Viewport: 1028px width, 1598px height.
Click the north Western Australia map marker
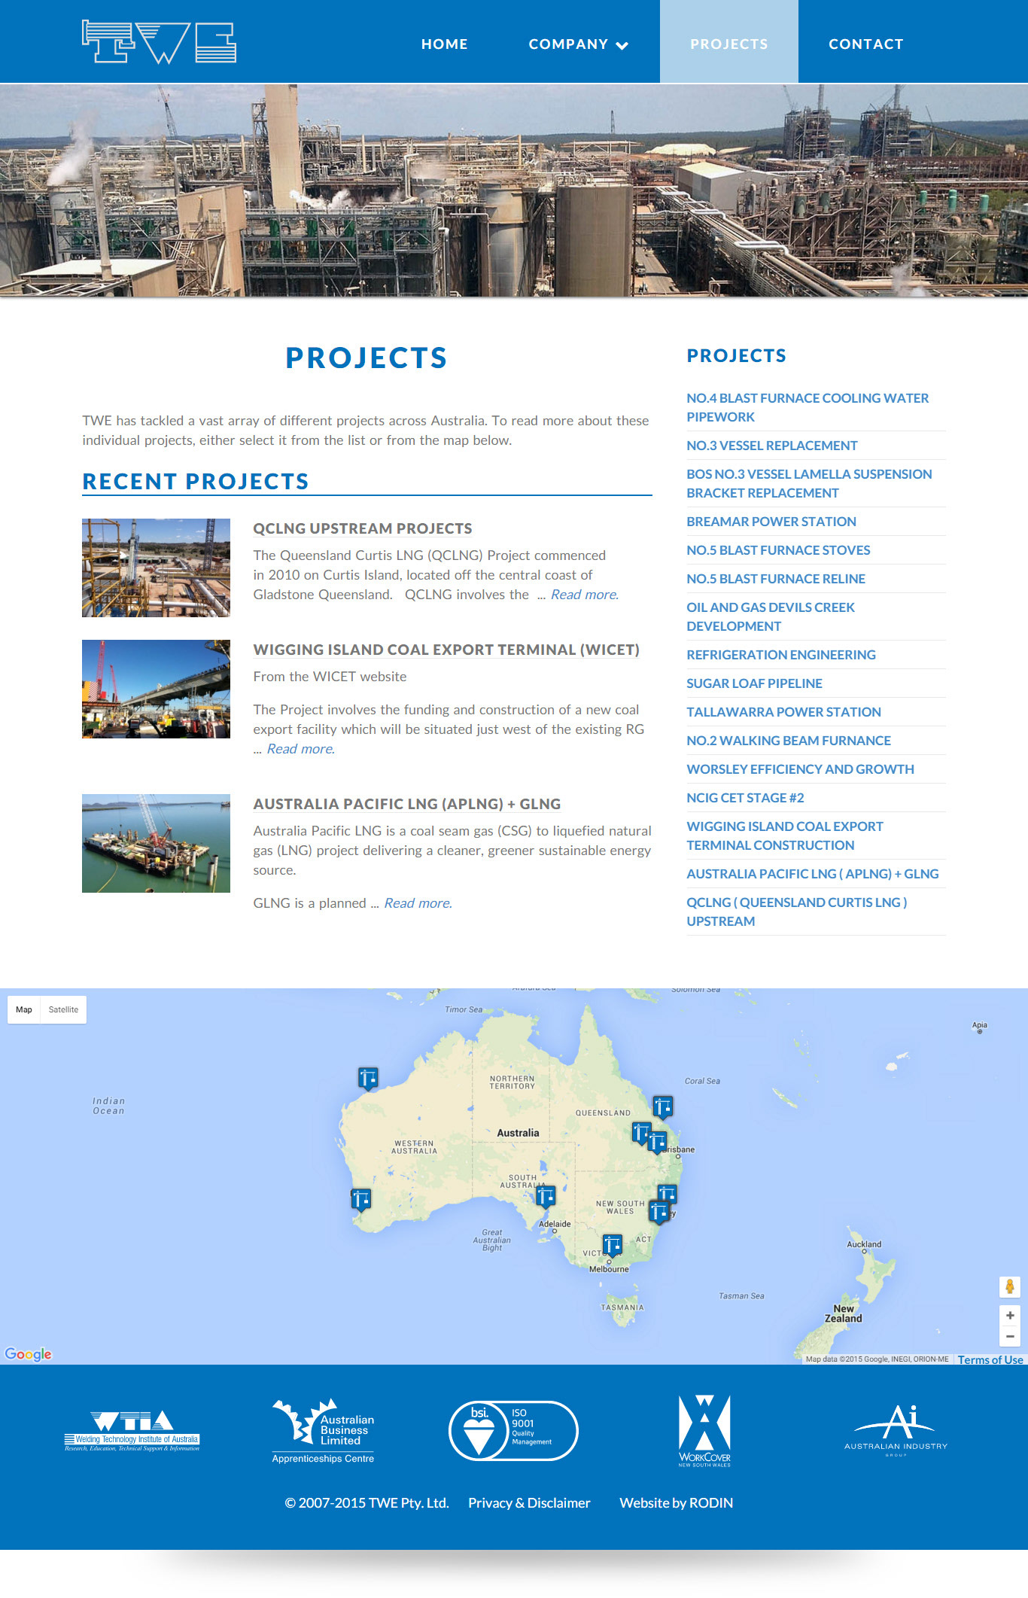[367, 1079]
